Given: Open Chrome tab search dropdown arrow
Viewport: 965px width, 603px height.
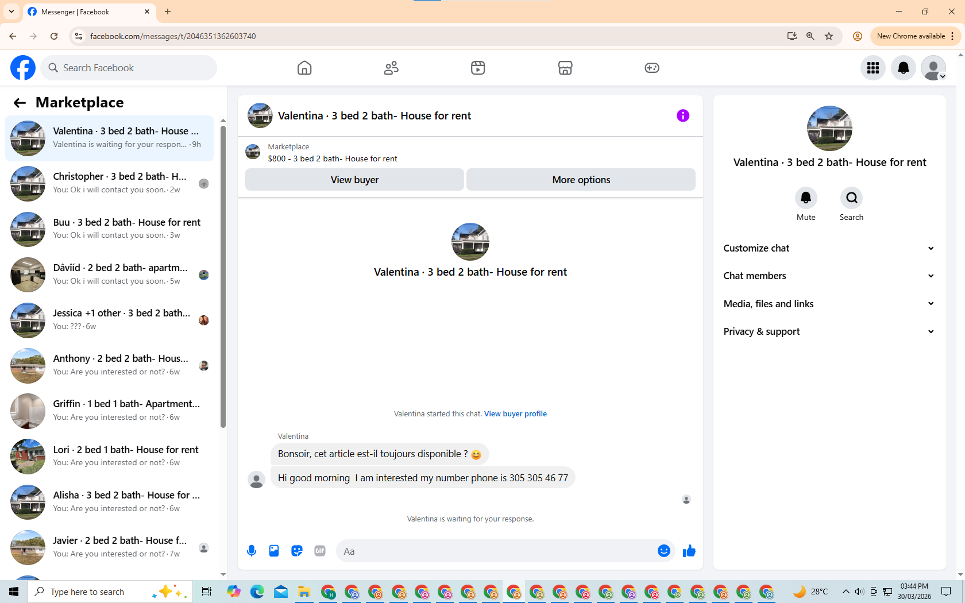Looking at the screenshot, I should tap(11, 11).
